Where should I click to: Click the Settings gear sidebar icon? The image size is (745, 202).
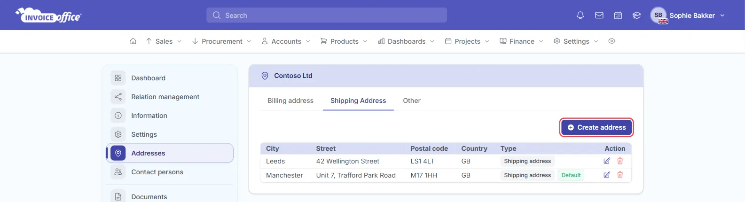click(x=118, y=134)
